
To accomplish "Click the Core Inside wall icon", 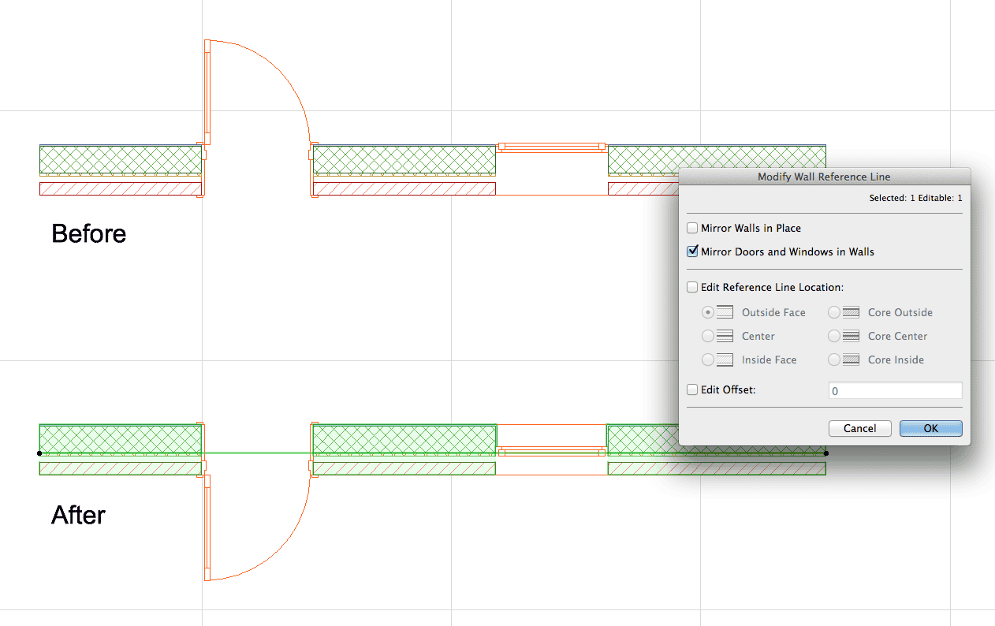I will pyautogui.click(x=851, y=360).
